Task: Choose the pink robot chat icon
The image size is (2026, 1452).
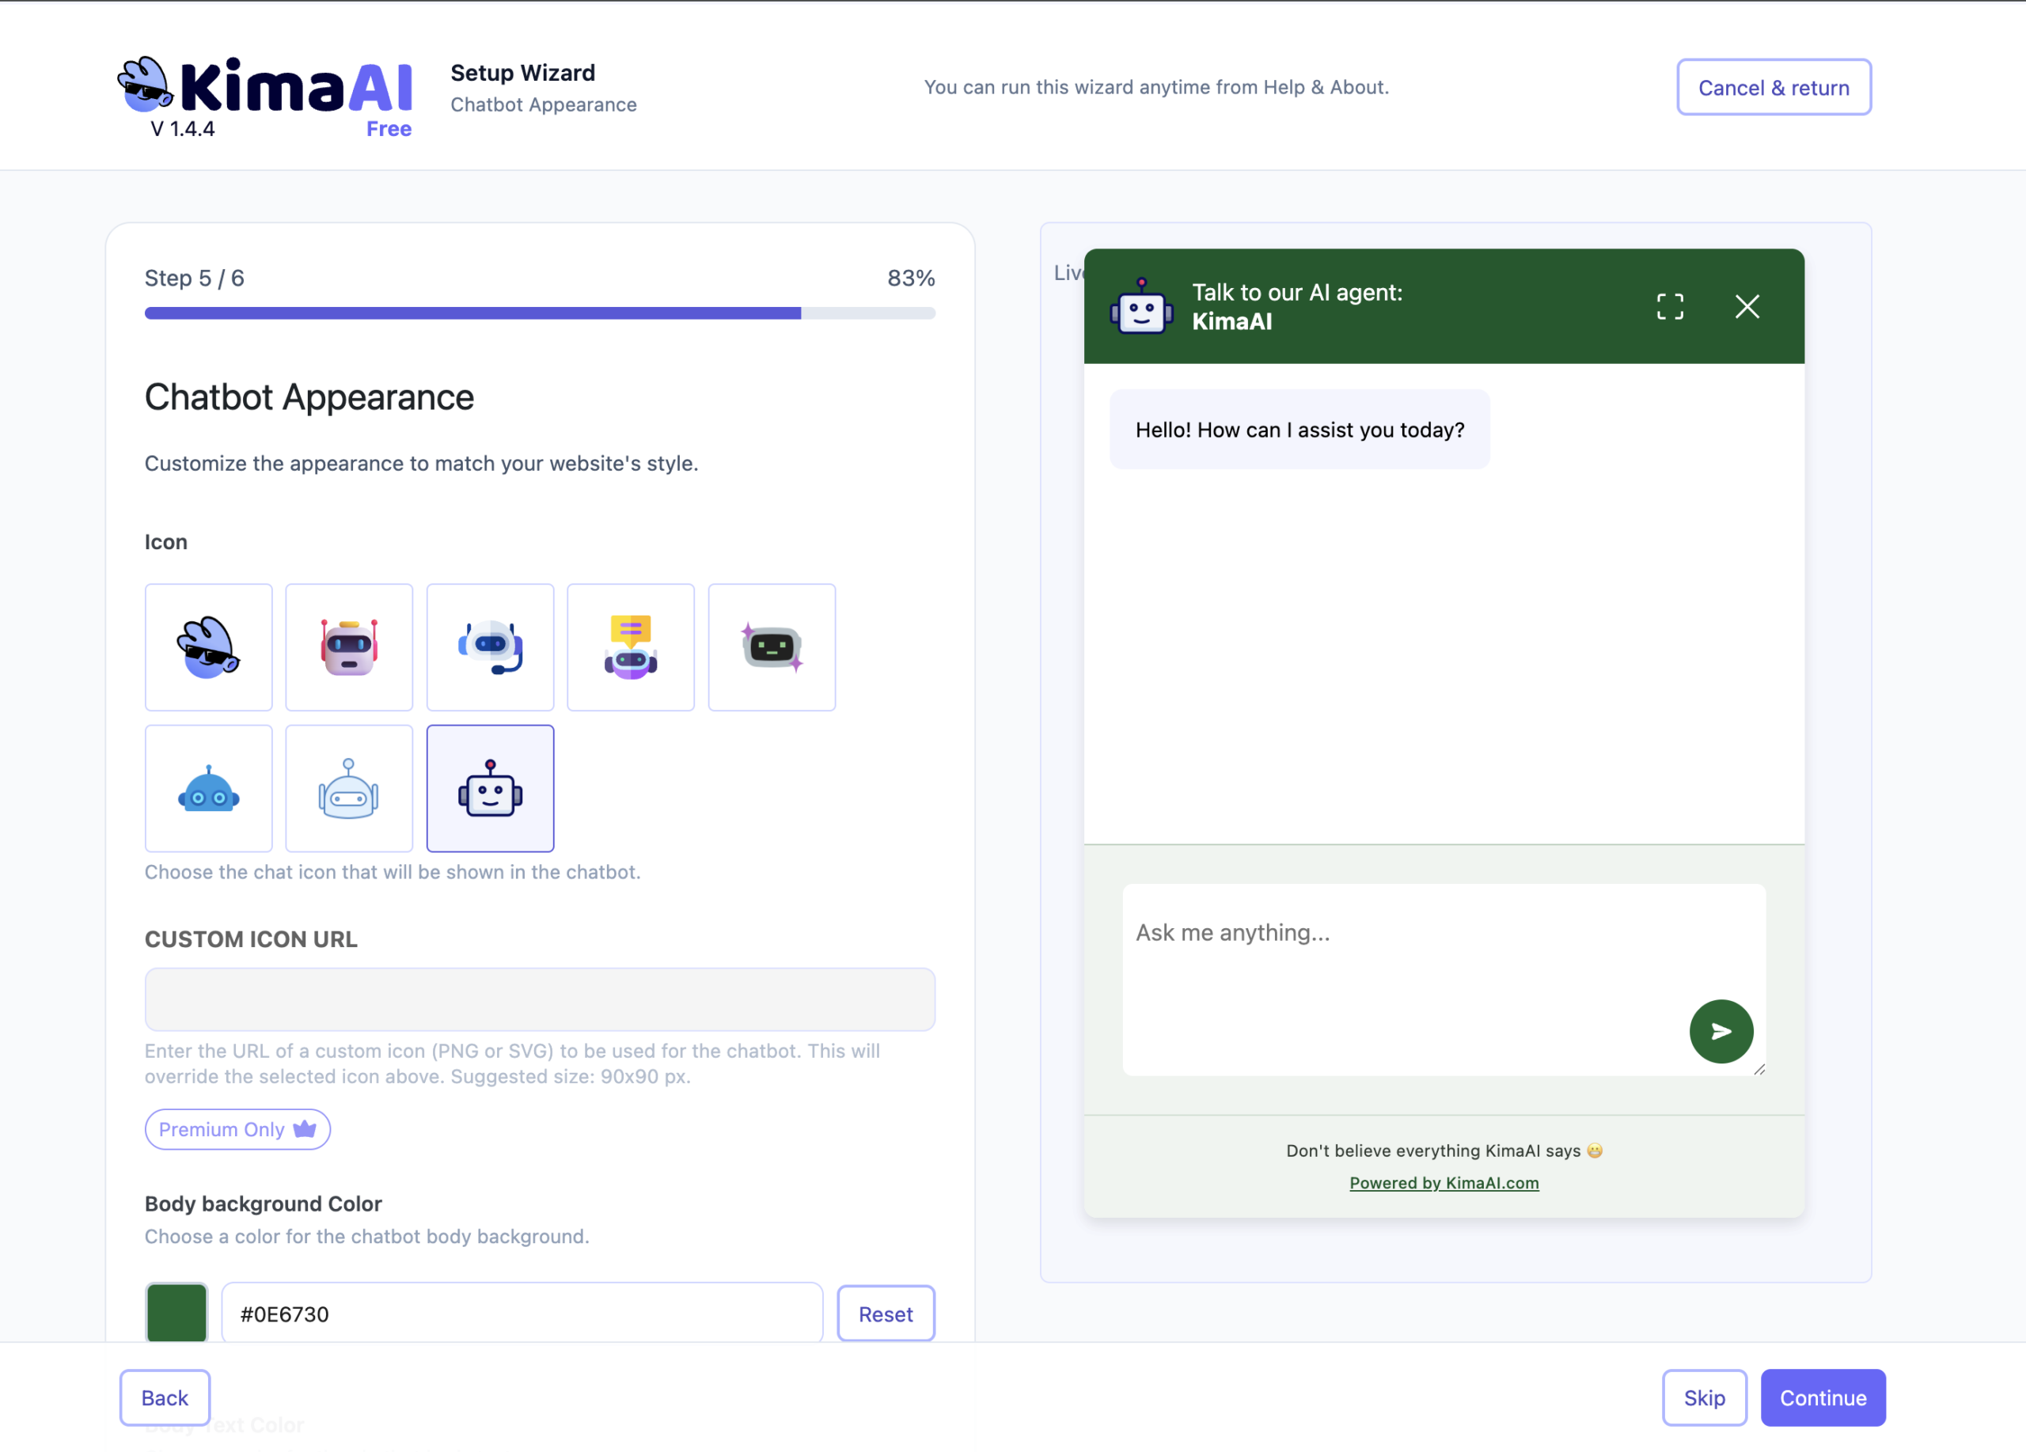Action: coord(348,647)
